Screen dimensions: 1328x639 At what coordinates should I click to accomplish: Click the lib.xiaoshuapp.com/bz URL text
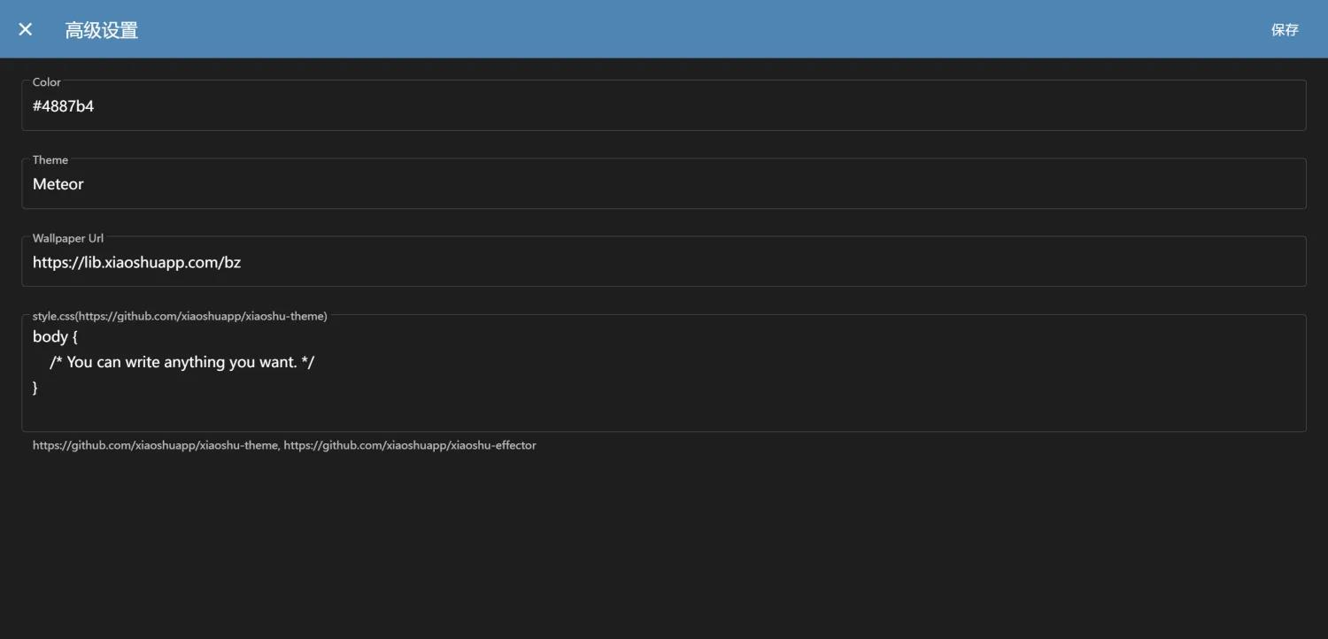(137, 262)
